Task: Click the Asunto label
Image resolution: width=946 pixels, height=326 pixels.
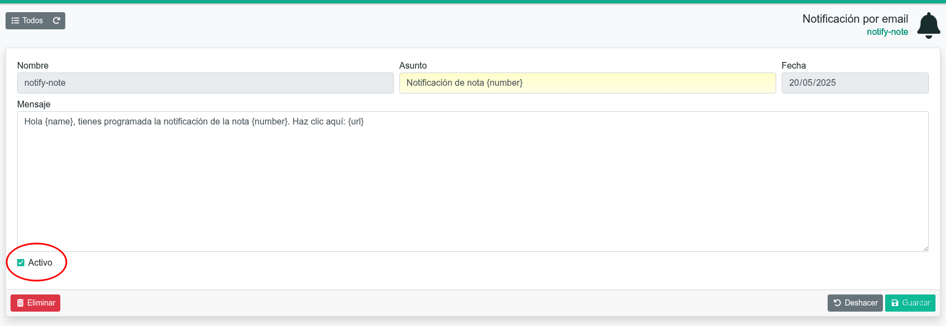Action: click(x=413, y=65)
